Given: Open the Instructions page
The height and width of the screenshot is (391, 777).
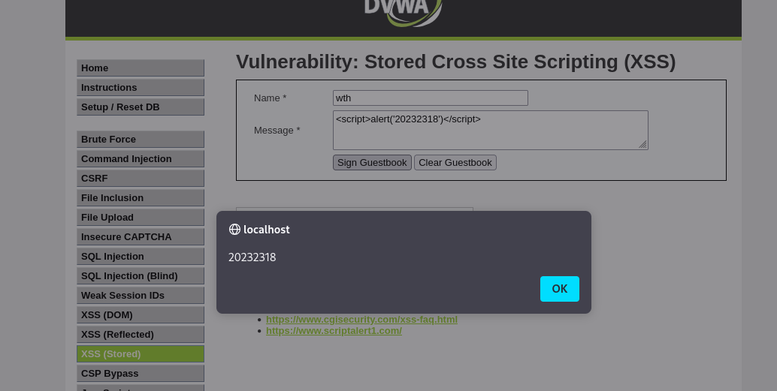Looking at the screenshot, I should tap(141, 88).
